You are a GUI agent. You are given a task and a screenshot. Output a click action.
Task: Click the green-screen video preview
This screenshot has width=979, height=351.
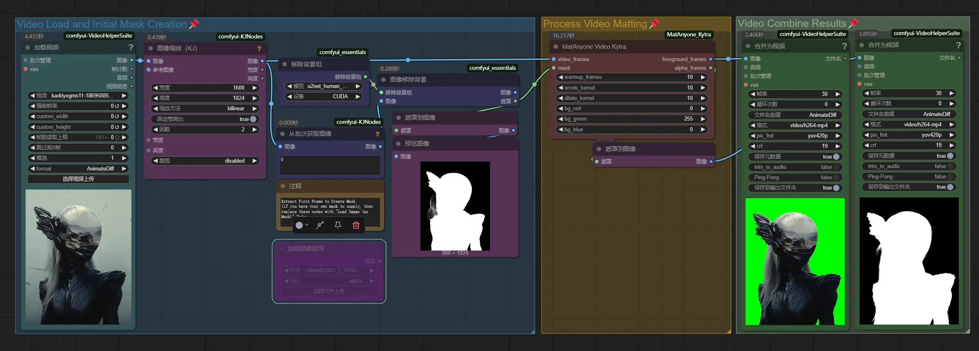coord(795,261)
